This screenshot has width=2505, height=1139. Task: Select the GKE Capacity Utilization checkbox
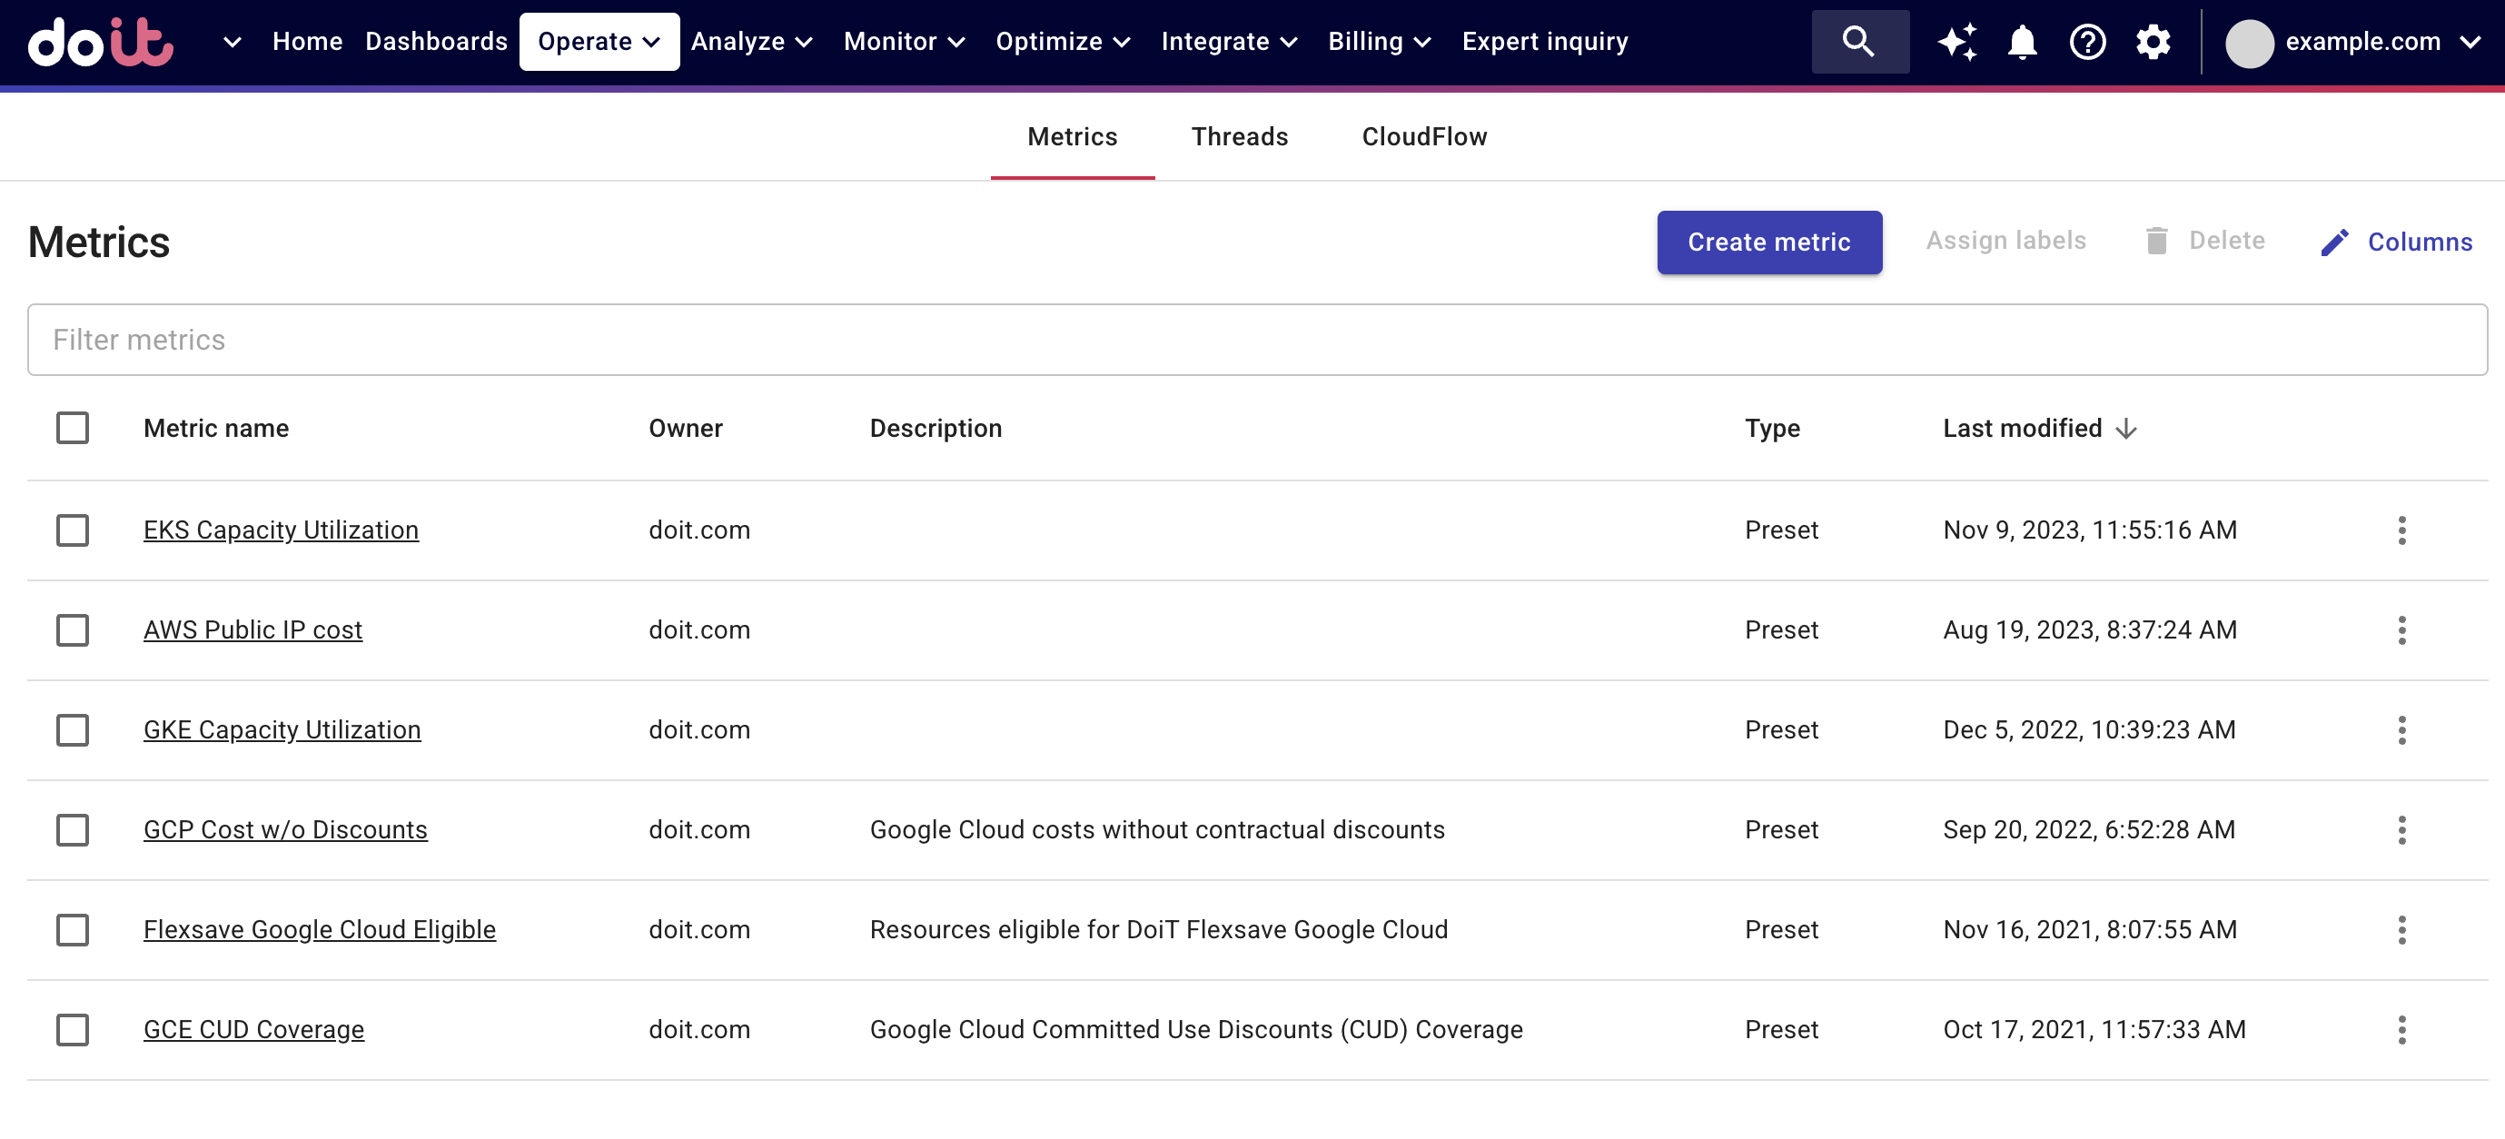tap(72, 730)
